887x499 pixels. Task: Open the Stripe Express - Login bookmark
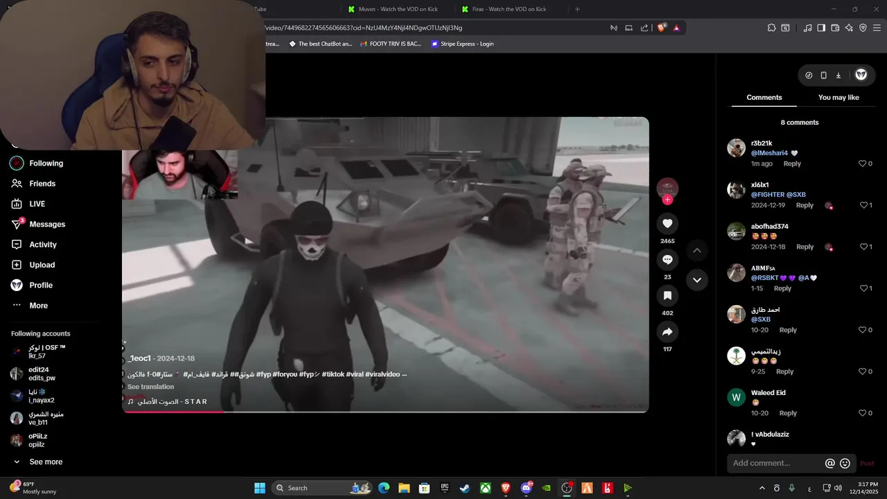click(x=462, y=44)
